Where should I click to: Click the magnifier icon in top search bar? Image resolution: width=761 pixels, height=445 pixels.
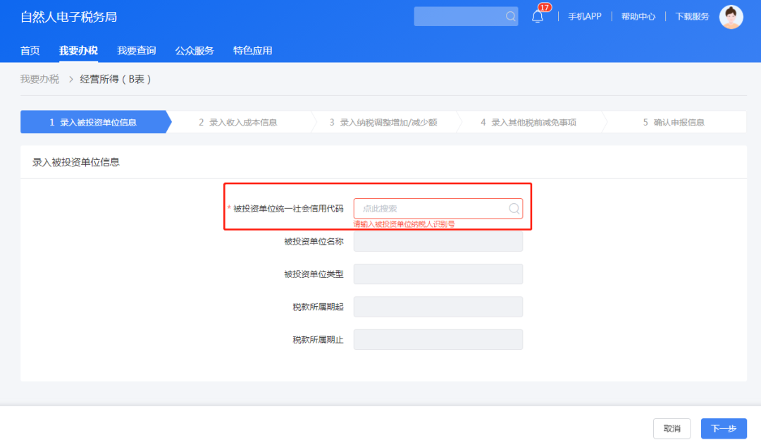[510, 17]
